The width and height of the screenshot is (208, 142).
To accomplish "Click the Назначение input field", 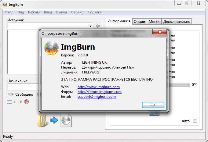I will point(24,87).
